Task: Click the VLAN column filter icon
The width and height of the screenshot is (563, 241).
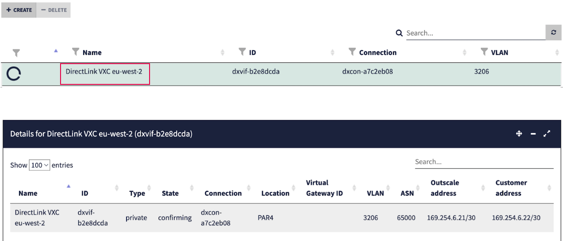Action: (484, 52)
